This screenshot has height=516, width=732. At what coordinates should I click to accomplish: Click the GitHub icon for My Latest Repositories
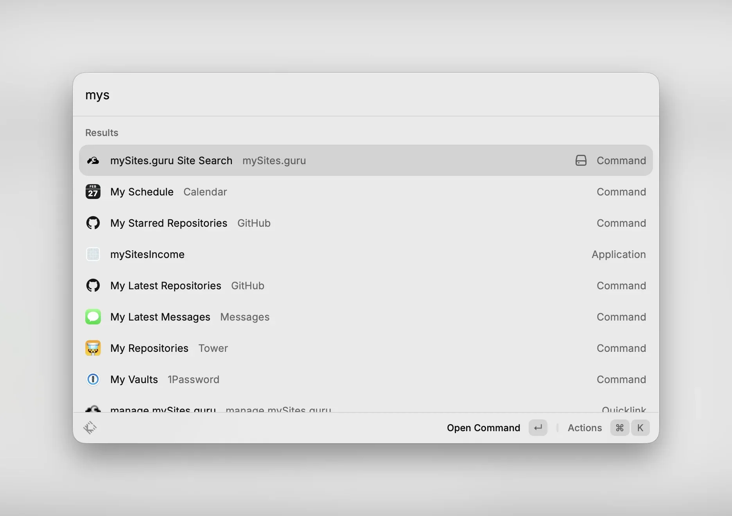point(93,285)
